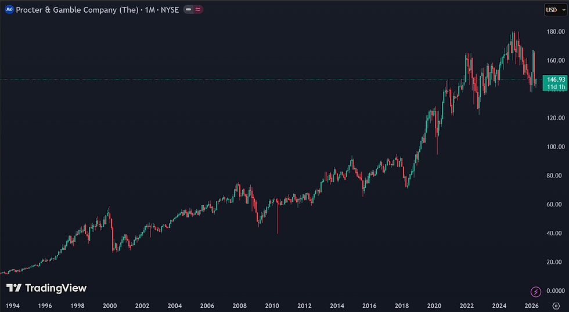Click the 1998 year label on time axis
The width and height of the screenshot is (569, 312).
[77, 306]
